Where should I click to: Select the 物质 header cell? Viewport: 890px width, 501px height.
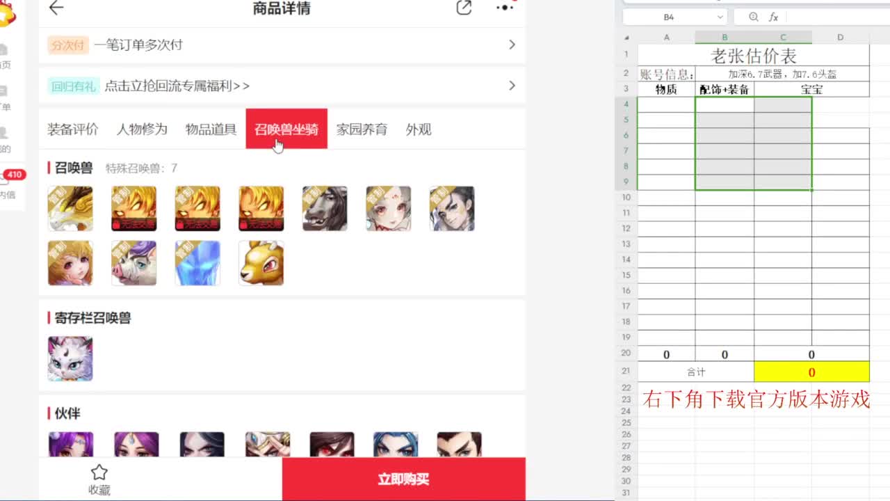pos(666,89)
